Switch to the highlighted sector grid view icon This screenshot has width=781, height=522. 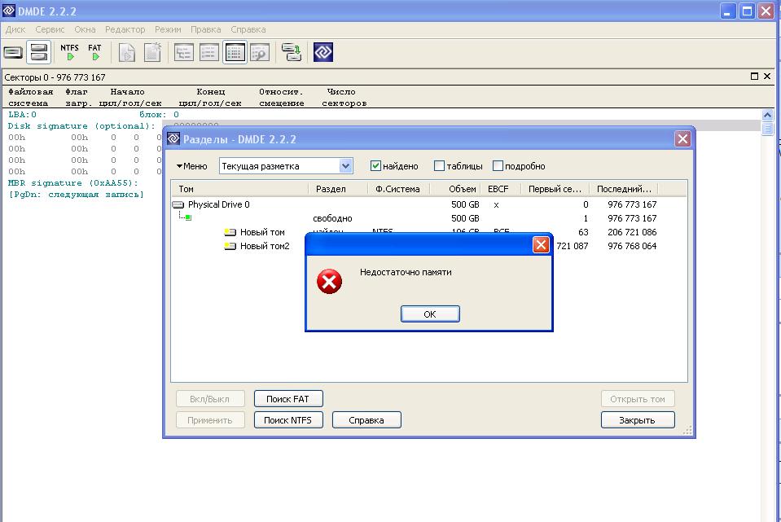click(235, 52)
